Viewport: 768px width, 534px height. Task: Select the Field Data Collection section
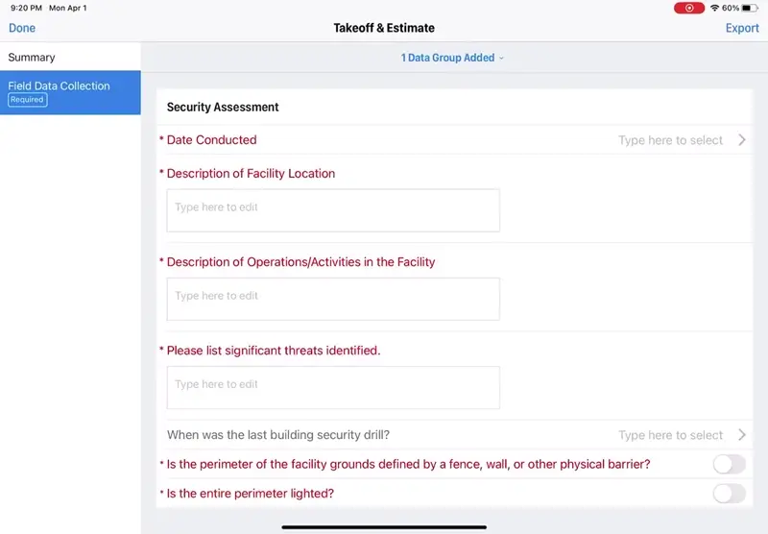pyautogui.click(x=70, y=92)
